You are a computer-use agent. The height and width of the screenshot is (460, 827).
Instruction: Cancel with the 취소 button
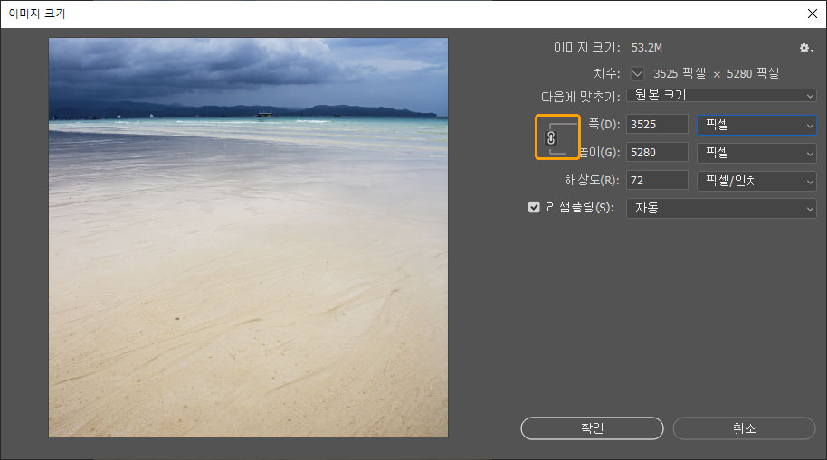744,428
